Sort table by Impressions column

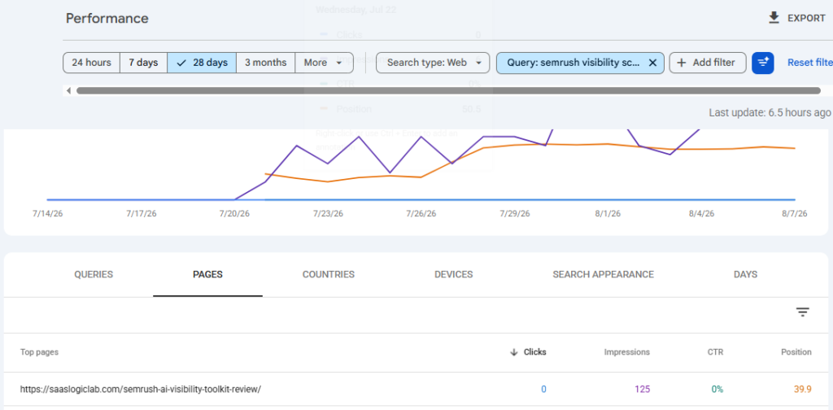pos(627,352)
